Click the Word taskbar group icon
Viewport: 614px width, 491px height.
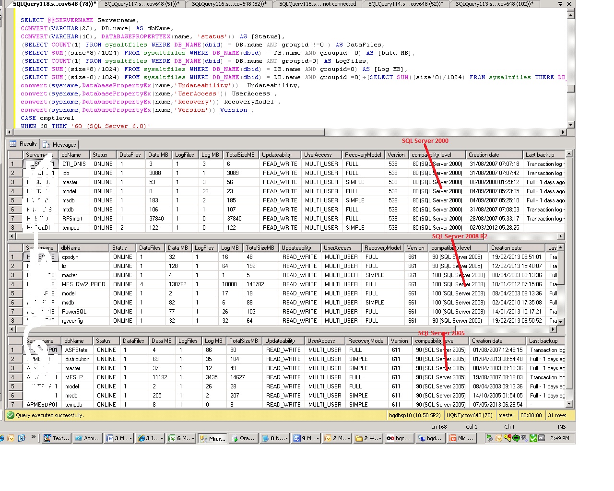[110, 438]
